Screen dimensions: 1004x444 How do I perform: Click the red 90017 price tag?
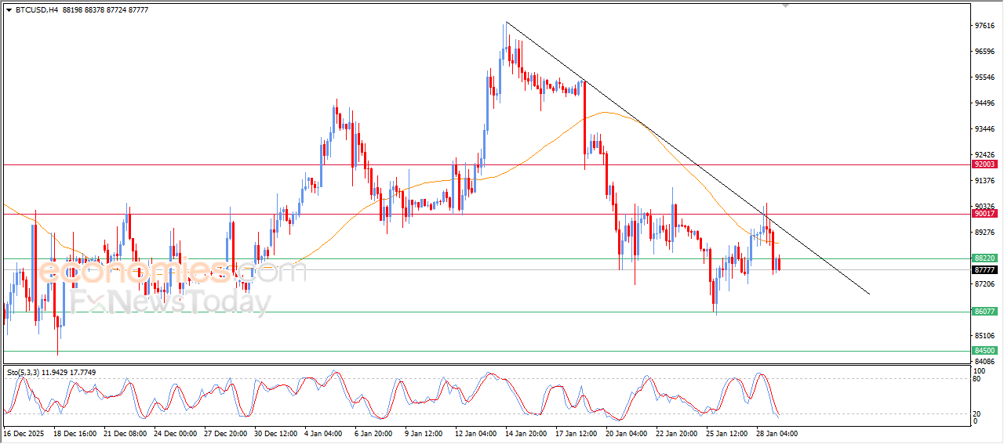pyautogui.click(x=984, y=213)
